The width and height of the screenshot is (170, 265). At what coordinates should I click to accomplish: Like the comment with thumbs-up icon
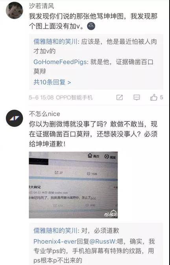pyautogui.click(x=153, y=97)
